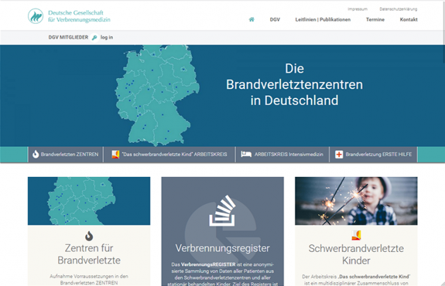Open Leitlinien | Publikationen menu

(x=323, y=19)
